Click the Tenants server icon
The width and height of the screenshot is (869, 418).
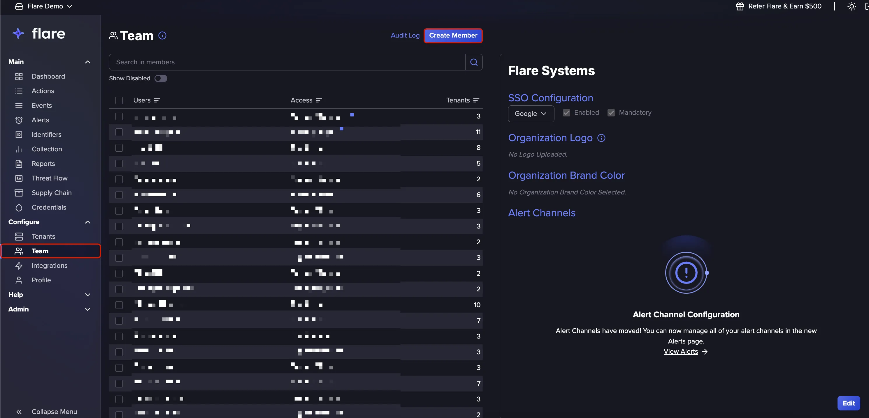click(x=19, y=236)
